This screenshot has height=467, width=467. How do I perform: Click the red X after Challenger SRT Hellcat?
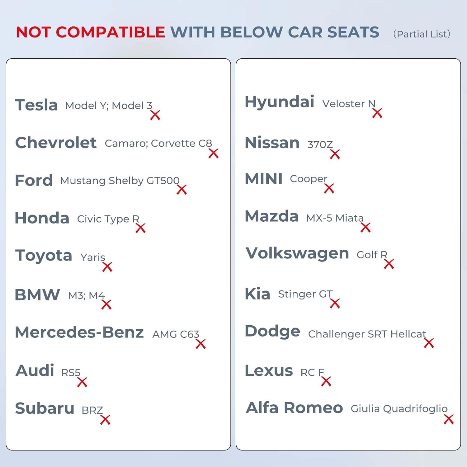pos(429,343)
